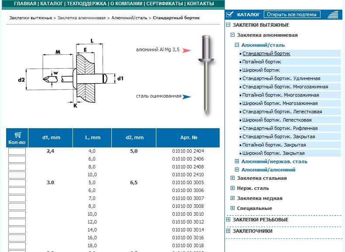Click article number 01010 00 3010
This screenshot has height=252, width=345.
(188, 214)
